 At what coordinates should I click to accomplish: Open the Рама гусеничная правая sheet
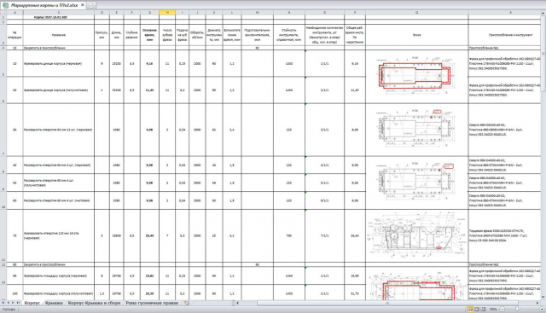pyautogui.click(x=152, y=303)
